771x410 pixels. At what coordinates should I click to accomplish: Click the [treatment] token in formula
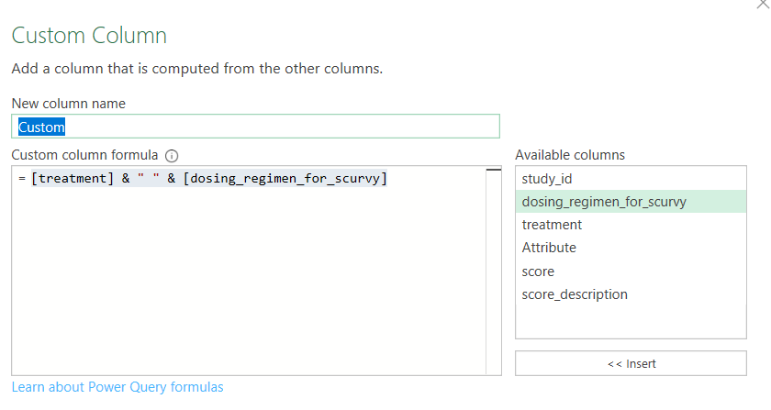point(73,178)
